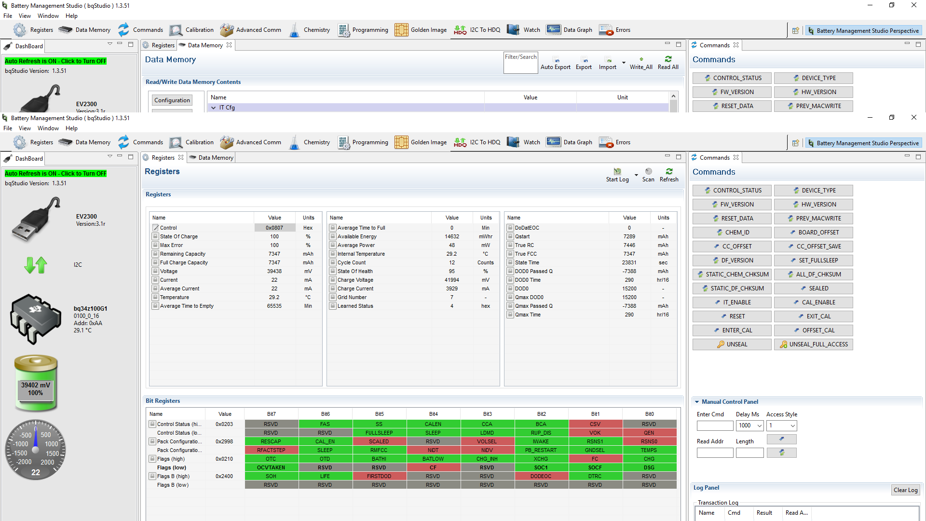Open Commands tool in front window toolbar

(x=140, y=142)
